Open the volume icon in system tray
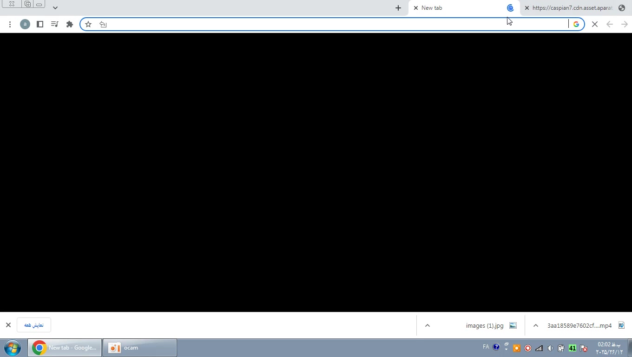Image resolution: width=632 pixels, height=357 pixels. [550, 348]
